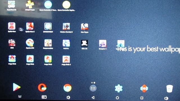Viewport: 180px width, 101px height.
Task: Launch Gangstar 4 game
Action: [x=103, y=43]
